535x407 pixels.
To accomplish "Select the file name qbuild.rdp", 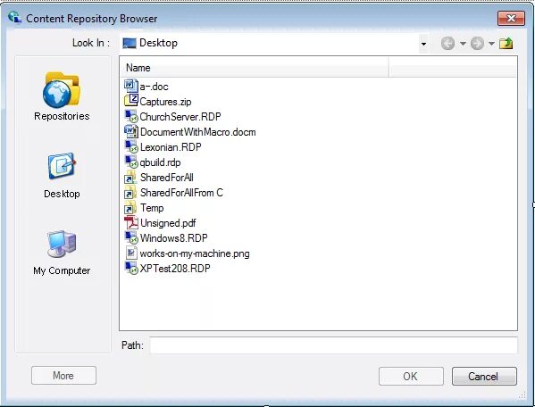I will click(x=161, y=162).
